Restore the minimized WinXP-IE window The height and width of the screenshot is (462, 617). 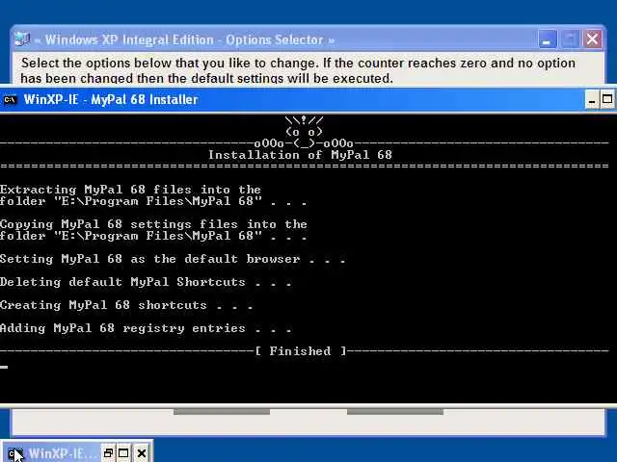click(108, 453)
